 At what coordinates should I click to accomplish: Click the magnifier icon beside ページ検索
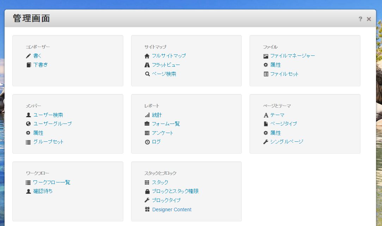[147, 74]
